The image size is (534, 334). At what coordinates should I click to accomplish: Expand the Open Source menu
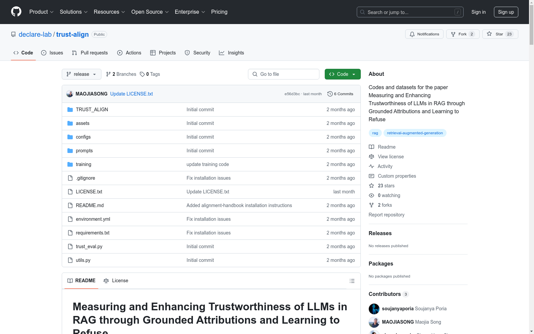(x=150, y=12)
